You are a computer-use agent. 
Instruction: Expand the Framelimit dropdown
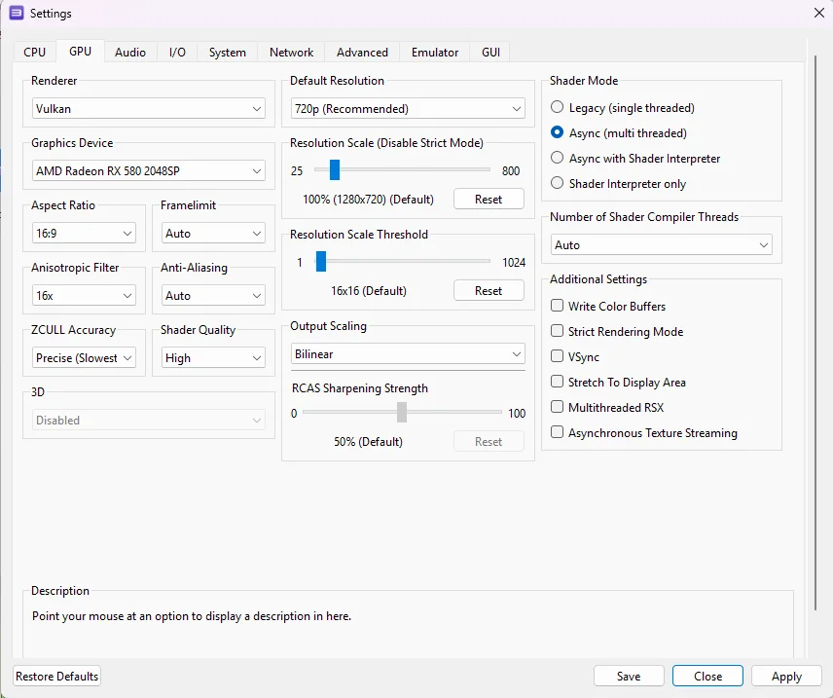(x=213, y=233)
